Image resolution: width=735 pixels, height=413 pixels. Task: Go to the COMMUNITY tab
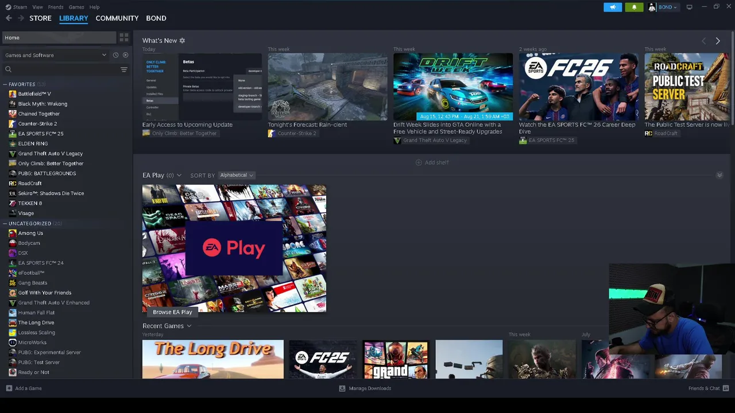click(117, 18)
